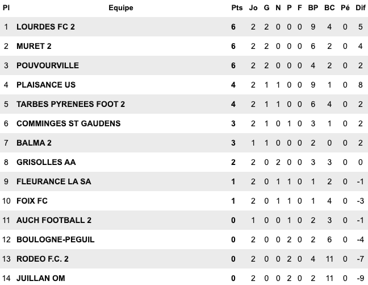Screen dimensions: 368x285
Task: Click the Equipe column header
Action: 120,8
